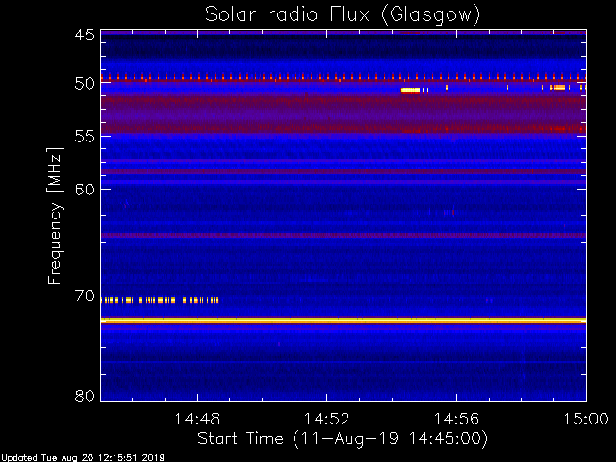Click the 60 frequency tick label

coord(85,189)
